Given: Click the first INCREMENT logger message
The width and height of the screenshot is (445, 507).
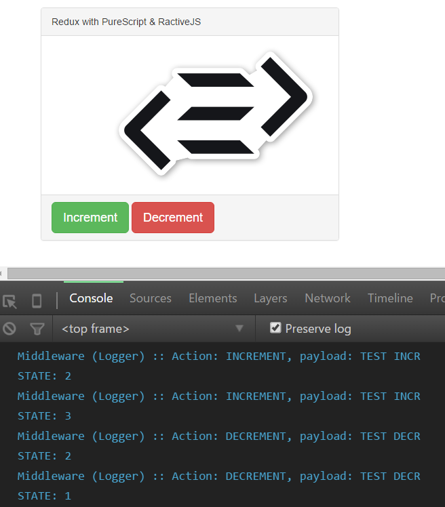Looking at the screenshot, I should pos(218,357).
